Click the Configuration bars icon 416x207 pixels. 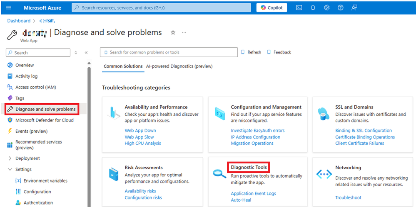pos(18,192)
